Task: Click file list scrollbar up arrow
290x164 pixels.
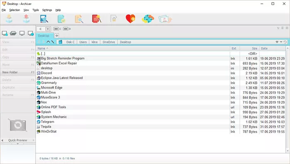Action: [x=288, y=48]
